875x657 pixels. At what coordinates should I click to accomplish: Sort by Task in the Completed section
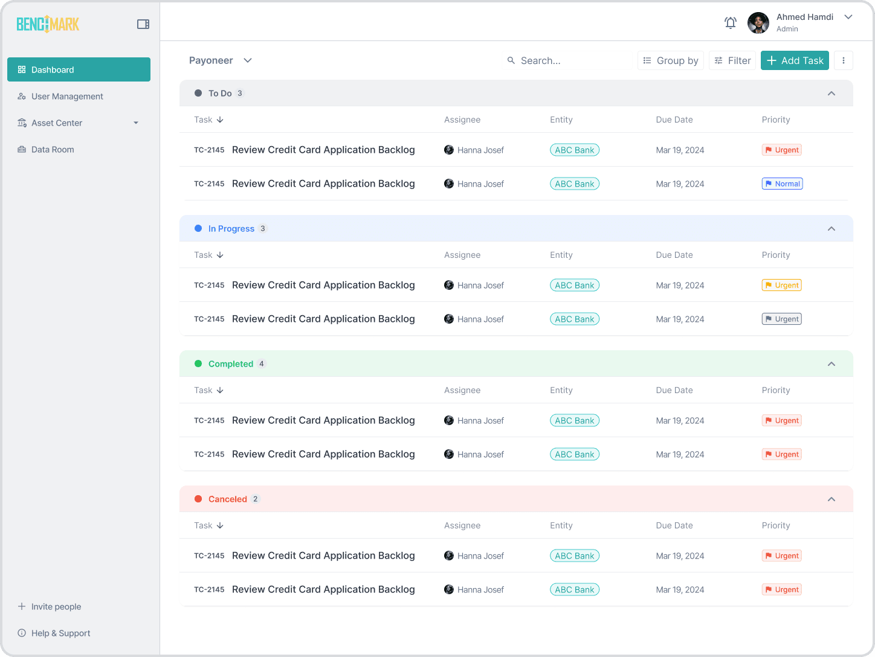[209, 390]
